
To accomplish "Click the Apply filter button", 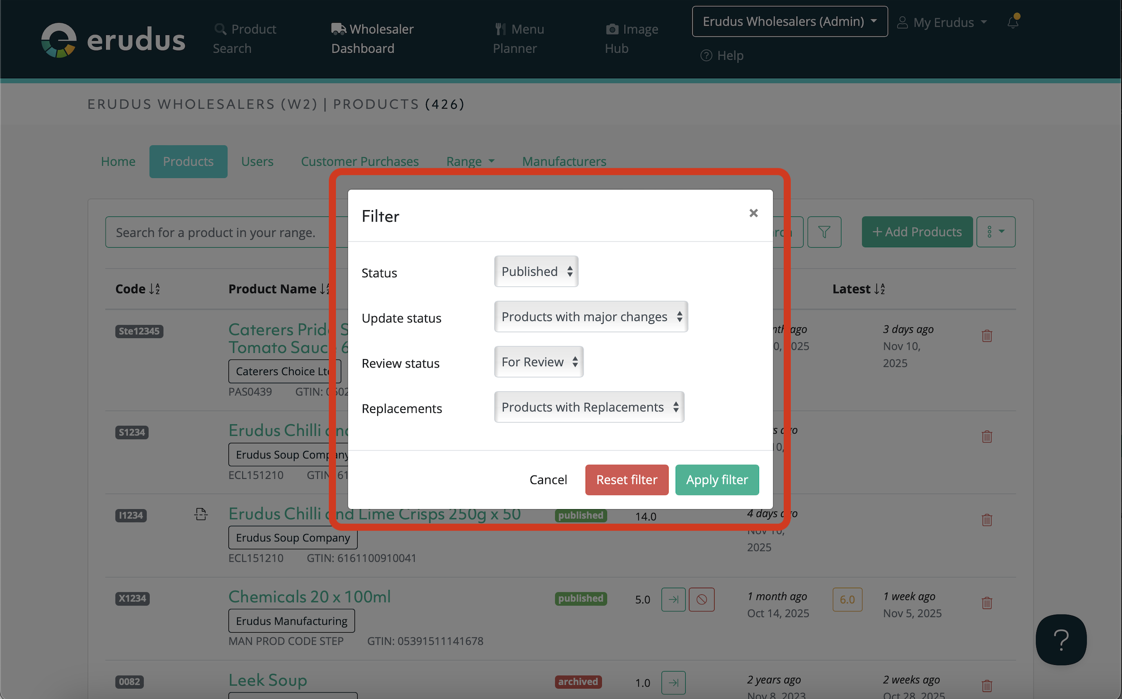I will [x=716, y=480].
